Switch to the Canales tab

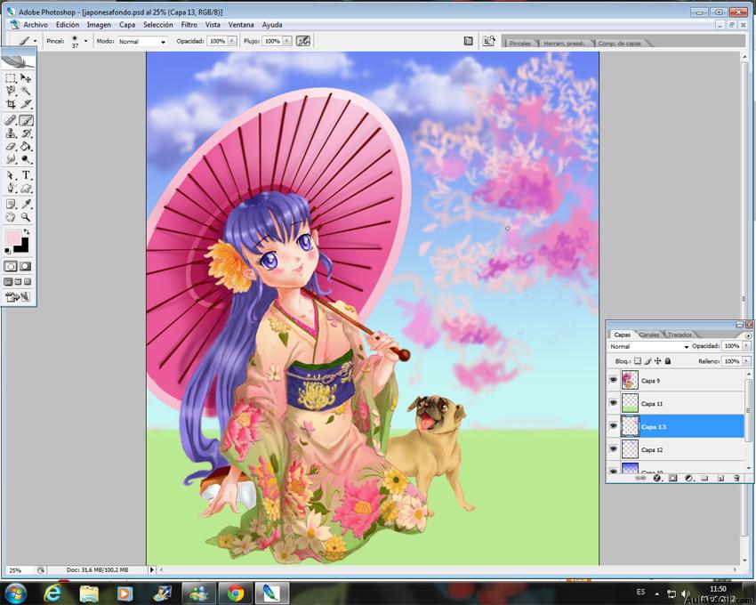click(x=649, y=335)
